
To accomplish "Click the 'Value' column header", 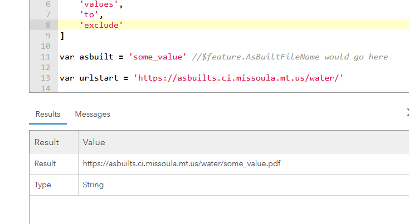I will coord(94,142).
